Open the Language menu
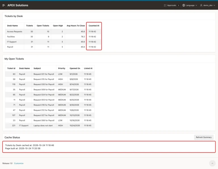 coord(190,5)
